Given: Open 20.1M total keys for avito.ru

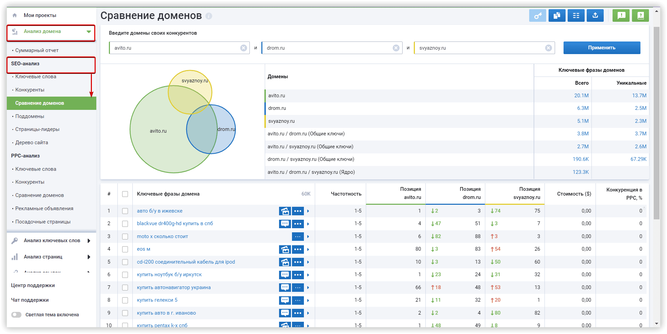Looking at the screenshot, I should [x=581, y=96].
